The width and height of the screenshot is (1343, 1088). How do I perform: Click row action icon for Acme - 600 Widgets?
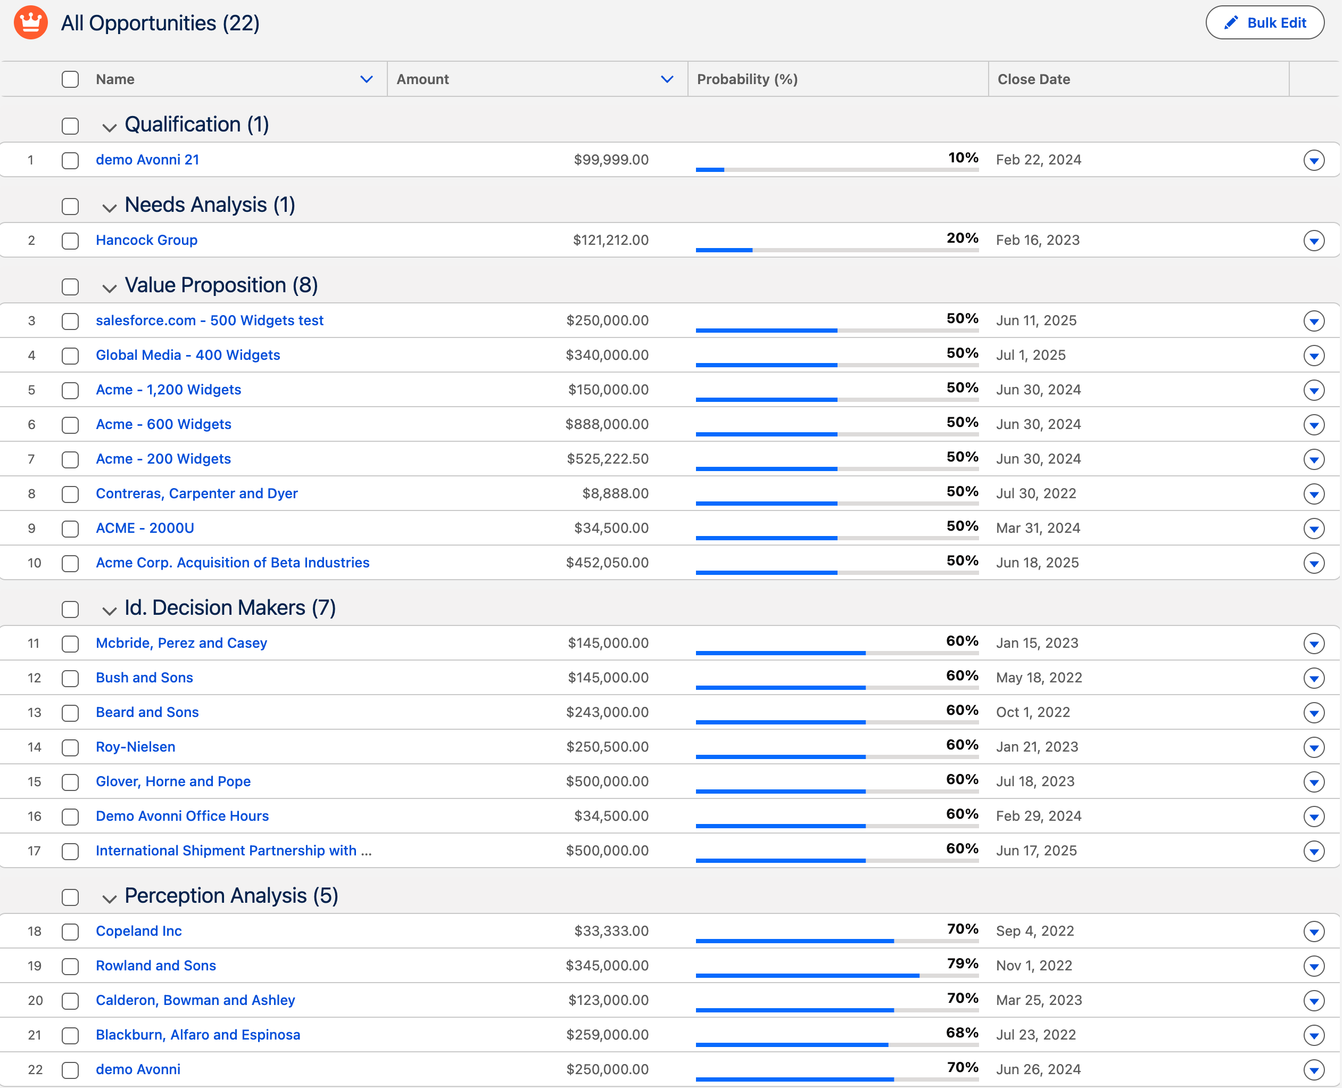(x=1314, y=425)
